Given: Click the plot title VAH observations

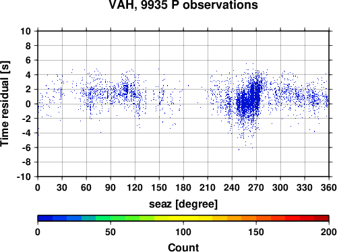Looking at the screenshot, I should coord(183,5).
